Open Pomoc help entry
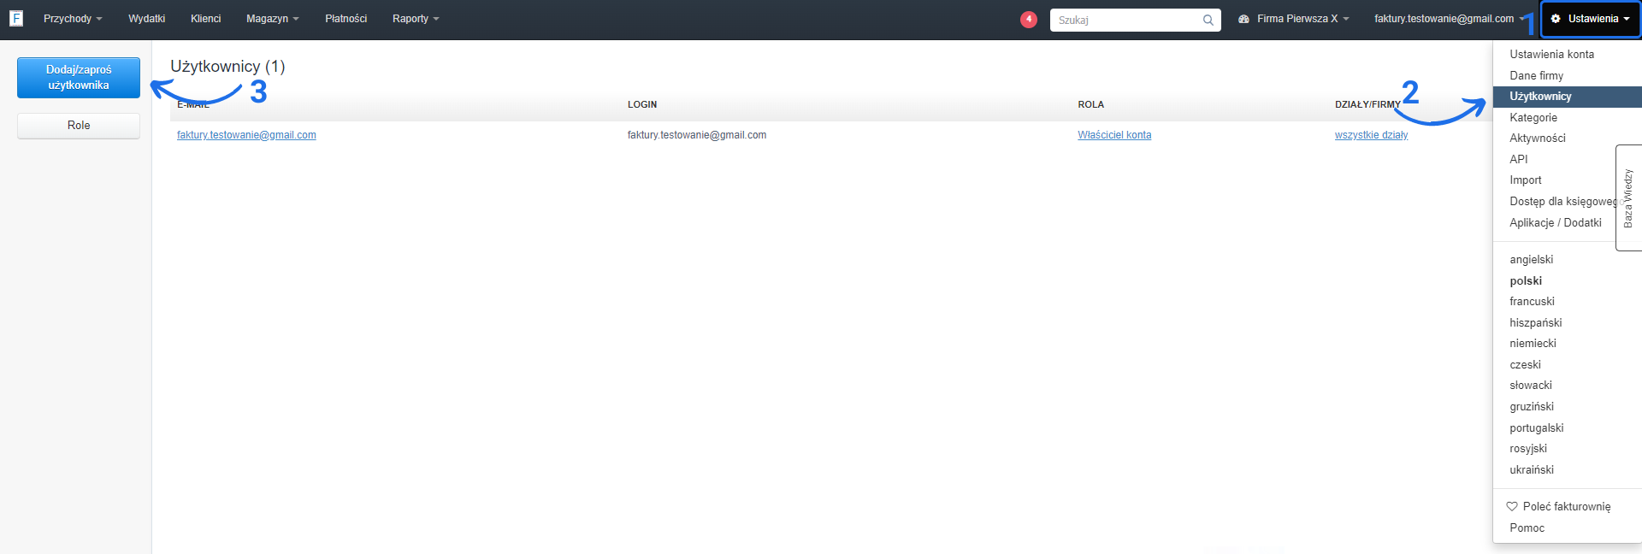Viewport: 1642px width, 554px height. click(1527, 527)
